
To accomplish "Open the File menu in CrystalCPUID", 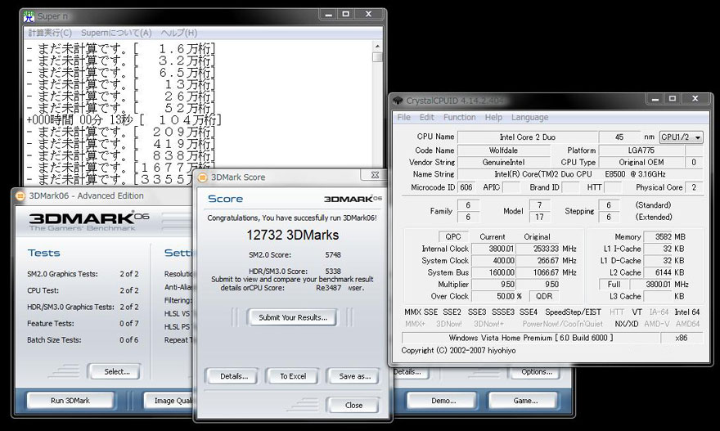I will 403,118.
